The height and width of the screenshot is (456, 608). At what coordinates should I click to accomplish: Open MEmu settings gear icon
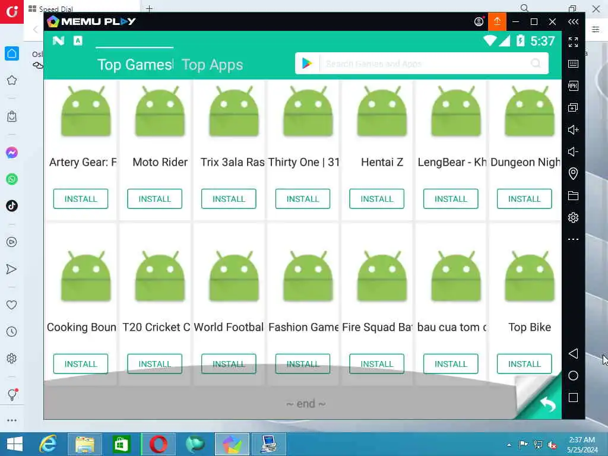573,217
